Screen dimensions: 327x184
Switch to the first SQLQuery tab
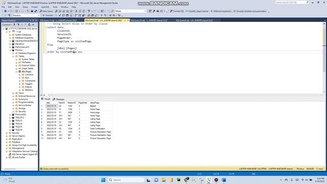58,20
